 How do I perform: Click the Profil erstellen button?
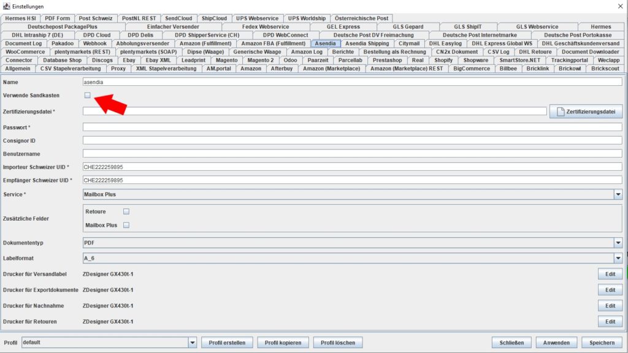(227, 343)
